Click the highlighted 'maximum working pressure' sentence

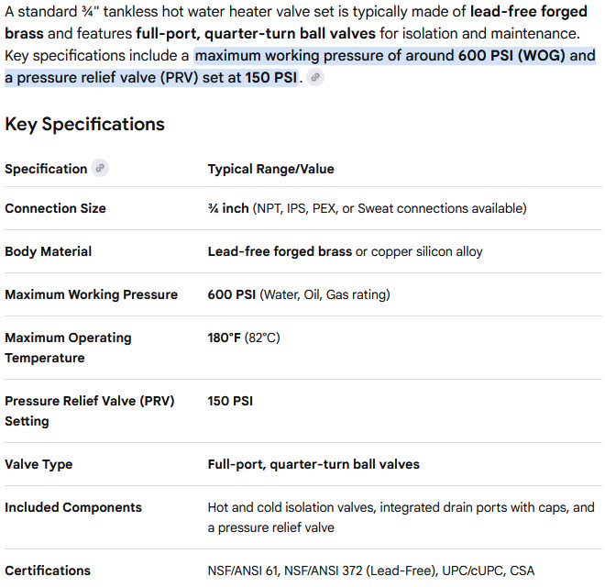(x=300, y=66)
